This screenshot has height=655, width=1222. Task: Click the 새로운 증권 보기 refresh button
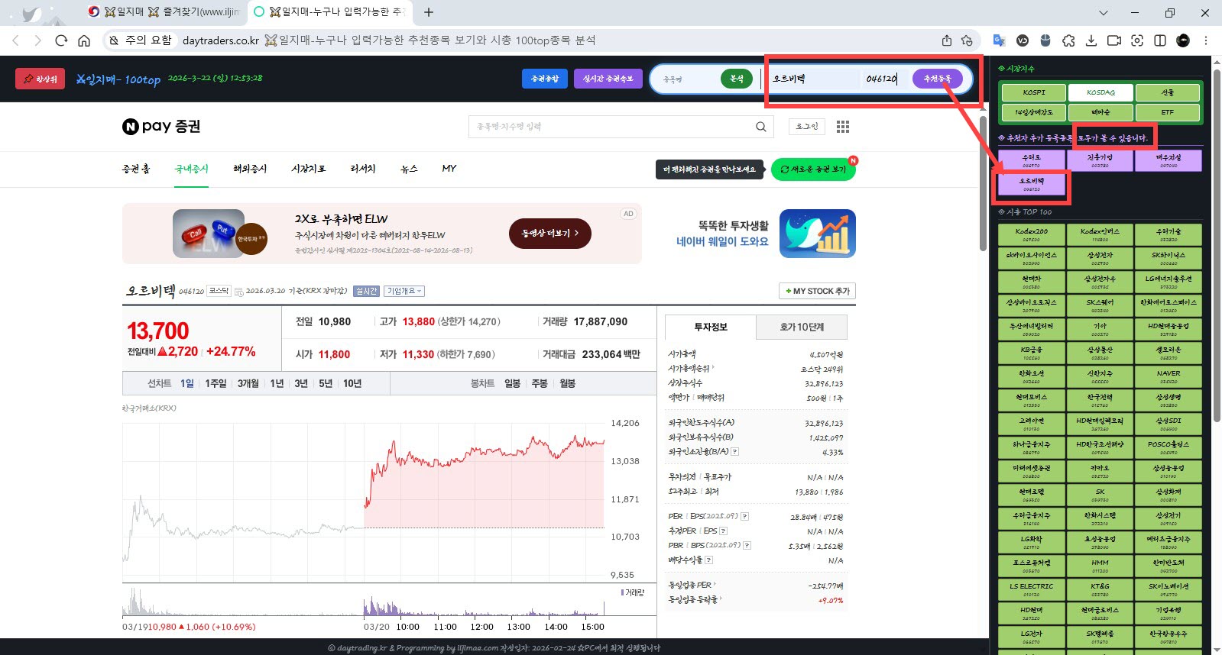pos(813,169)
